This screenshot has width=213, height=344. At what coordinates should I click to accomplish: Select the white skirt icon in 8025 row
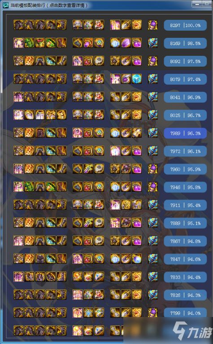[x=40, y=115]
